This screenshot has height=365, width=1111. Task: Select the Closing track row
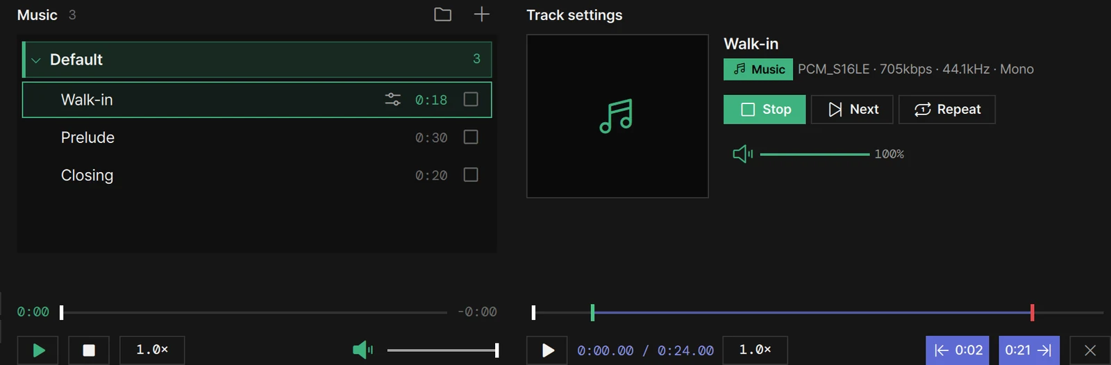click(257, 175)
